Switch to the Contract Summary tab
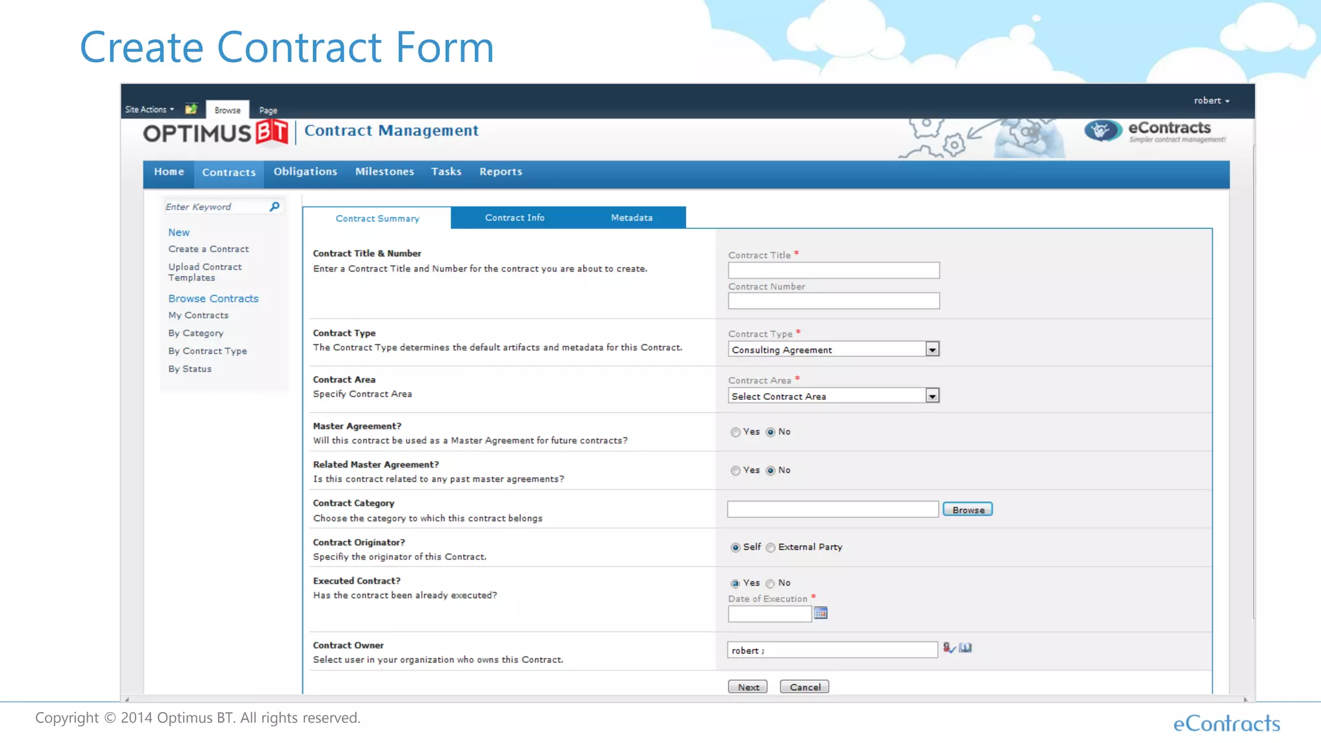Image resolution: width=1321 pixels, height=743 pixels. pos(377,219)
